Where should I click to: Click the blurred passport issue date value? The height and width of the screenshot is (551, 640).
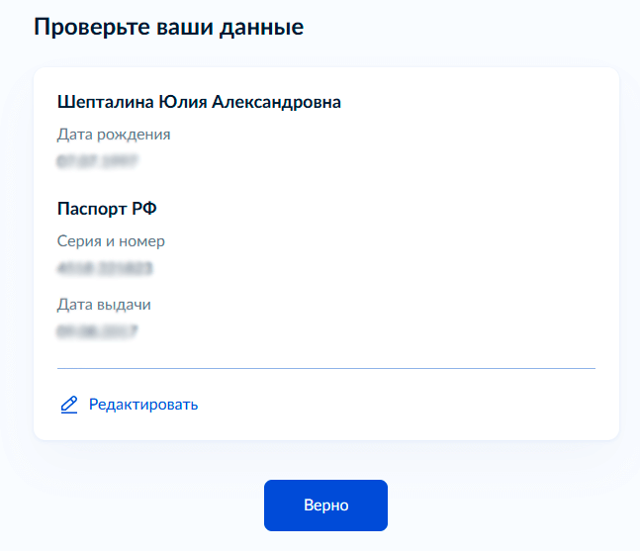pyautogui.click(x=97, y=331)
